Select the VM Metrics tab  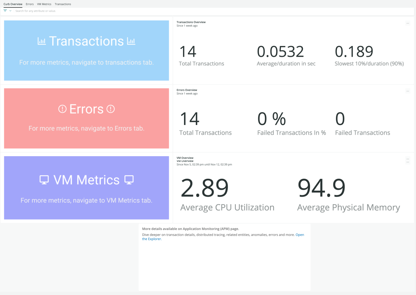coord(44,4)
